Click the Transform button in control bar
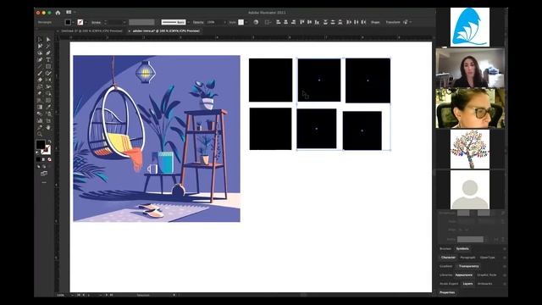Image resolution: width=542 pixels, height=305 pixels. pyautogui.click(x=393, y=22)
